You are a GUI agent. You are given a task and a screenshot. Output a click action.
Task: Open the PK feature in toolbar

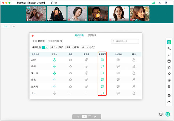(x=169, y=102)
